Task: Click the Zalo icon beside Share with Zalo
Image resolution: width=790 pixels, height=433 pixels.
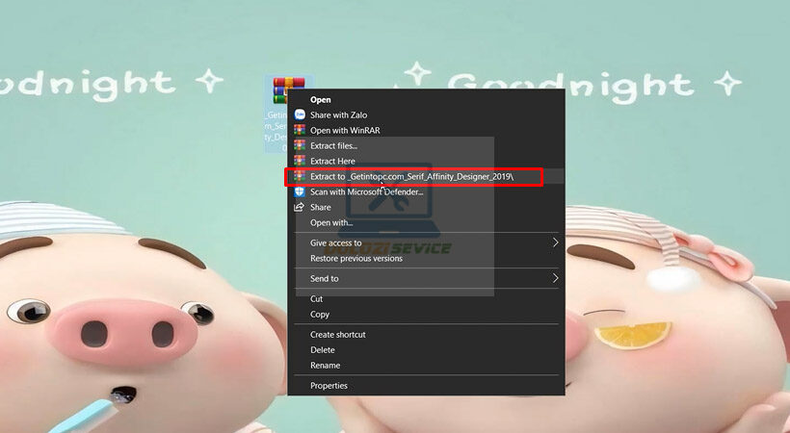Action: 300,115
